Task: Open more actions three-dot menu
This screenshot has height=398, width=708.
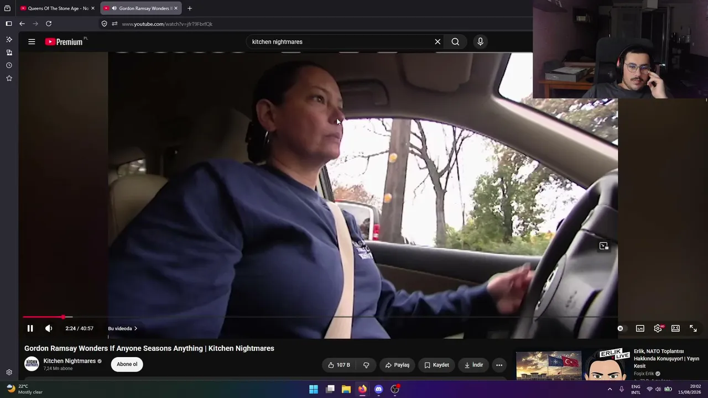Action: pyautogui.click(x=499, y=365)
